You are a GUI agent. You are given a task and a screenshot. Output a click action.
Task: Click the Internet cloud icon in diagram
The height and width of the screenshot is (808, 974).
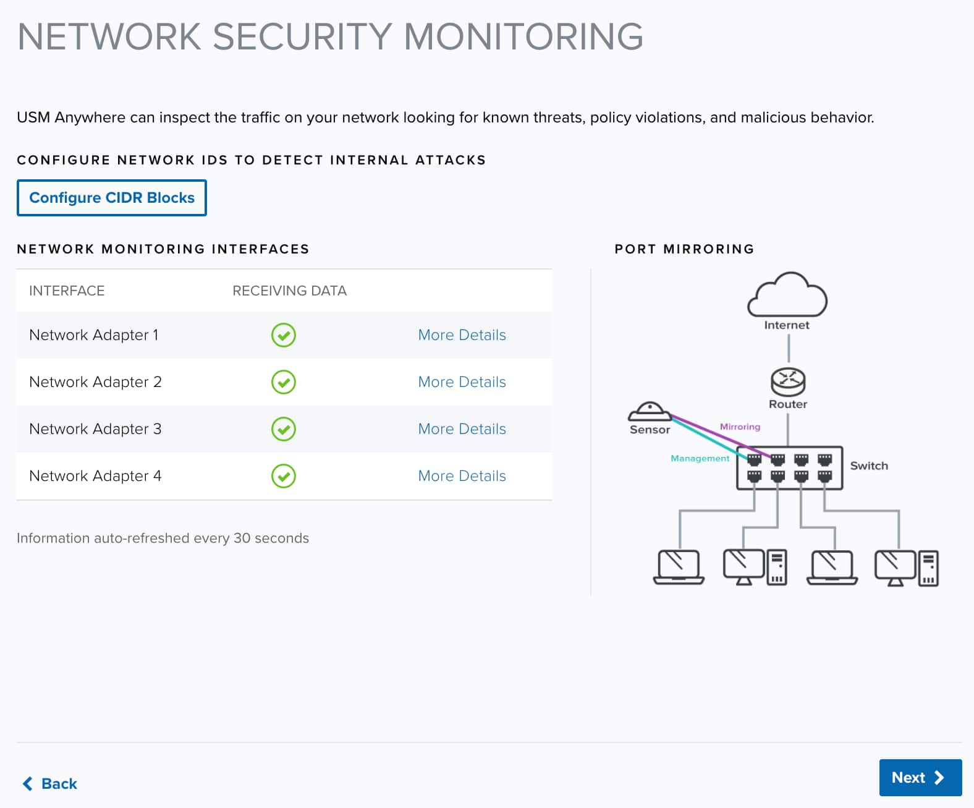pyautogui.click(x=787, y=295)
